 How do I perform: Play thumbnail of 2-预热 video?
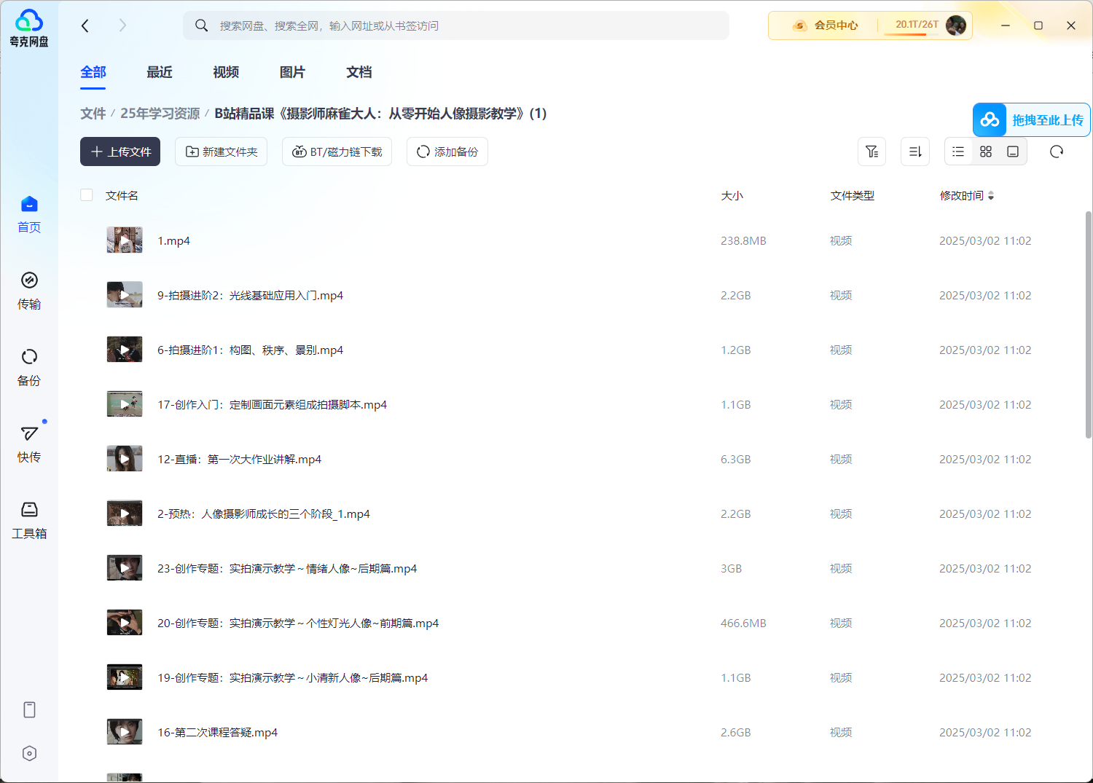pos(125,513)
